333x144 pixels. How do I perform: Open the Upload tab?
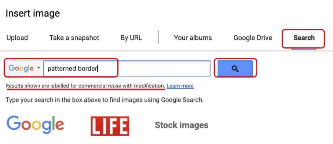tap(17, 38)
